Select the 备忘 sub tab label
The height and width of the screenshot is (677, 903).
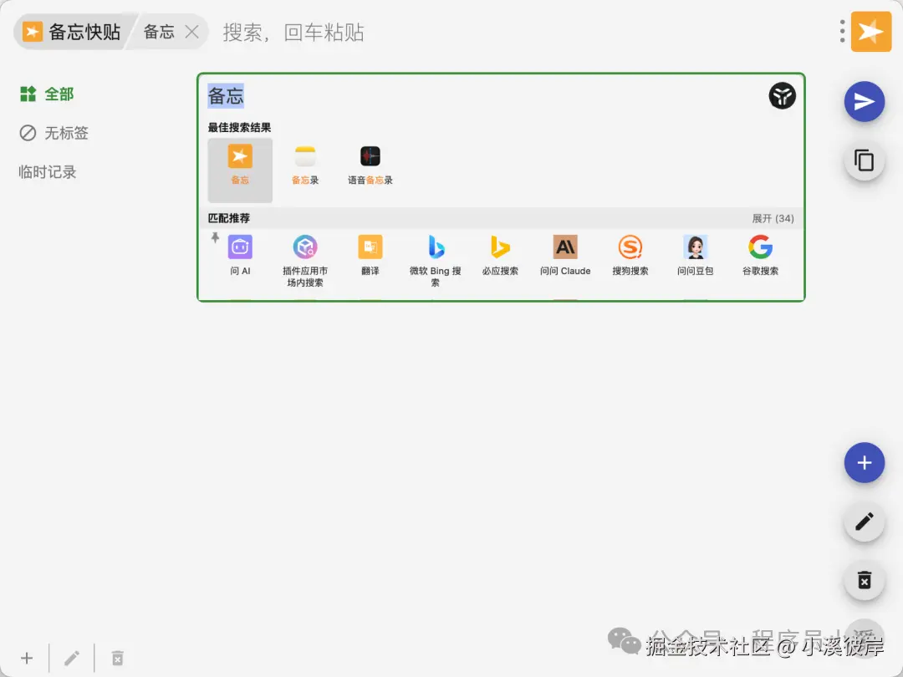click(159, 32)
